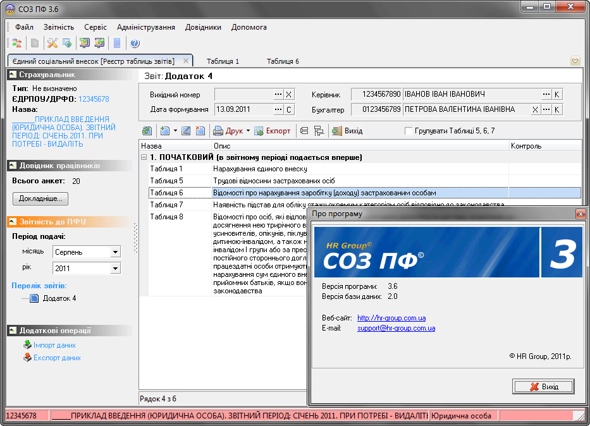Viewport: 590px width, 426px height.
Task: Click the ЄДРПОУ 12345678 link
Action: tap(94, 99)
